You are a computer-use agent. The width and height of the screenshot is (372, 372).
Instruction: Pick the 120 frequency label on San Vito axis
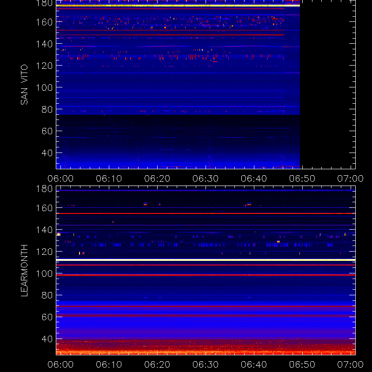tap(44, 66)
